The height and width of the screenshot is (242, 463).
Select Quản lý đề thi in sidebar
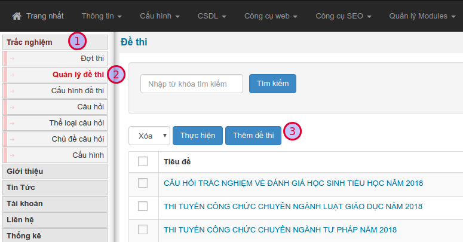tap(78, 75)
